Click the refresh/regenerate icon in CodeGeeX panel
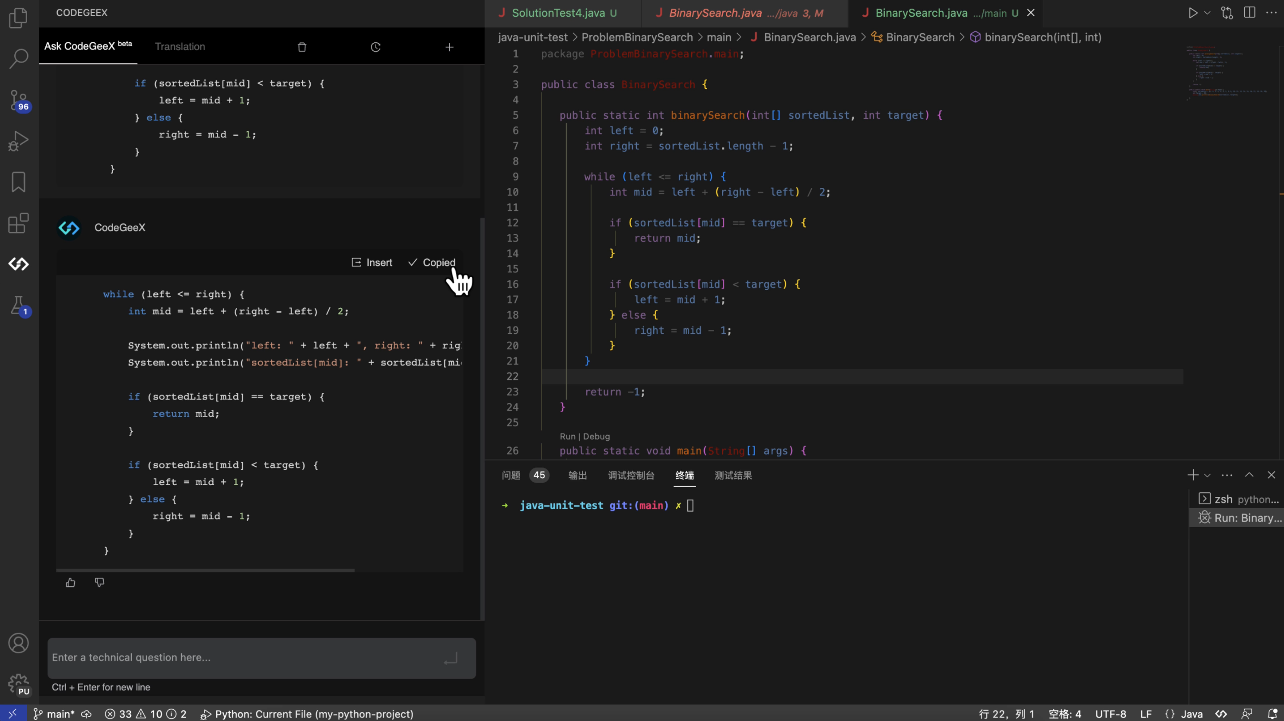Screen dimensions: 1284x721 375,46
